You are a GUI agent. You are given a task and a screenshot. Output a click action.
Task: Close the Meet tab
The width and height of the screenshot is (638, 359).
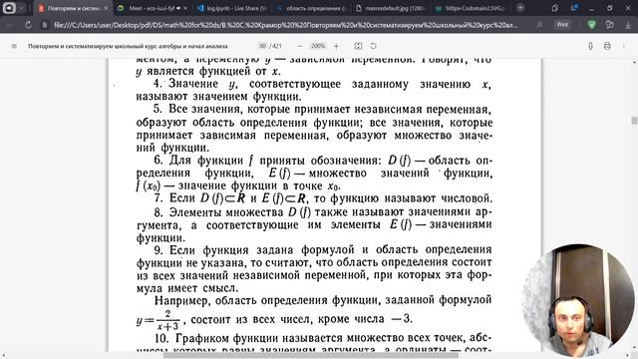[x=185, y=8]
